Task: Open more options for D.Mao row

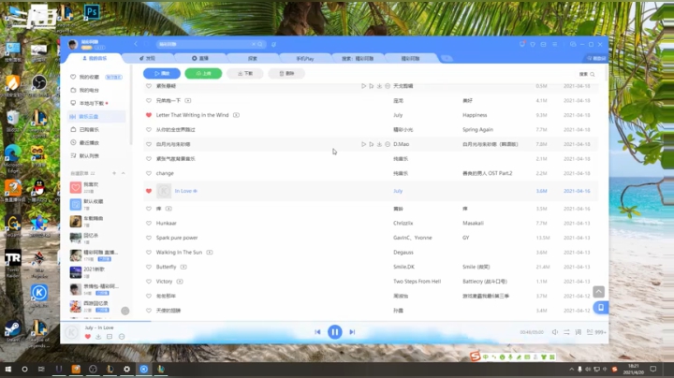Action: pyautogui.click(x=388, y=144)
